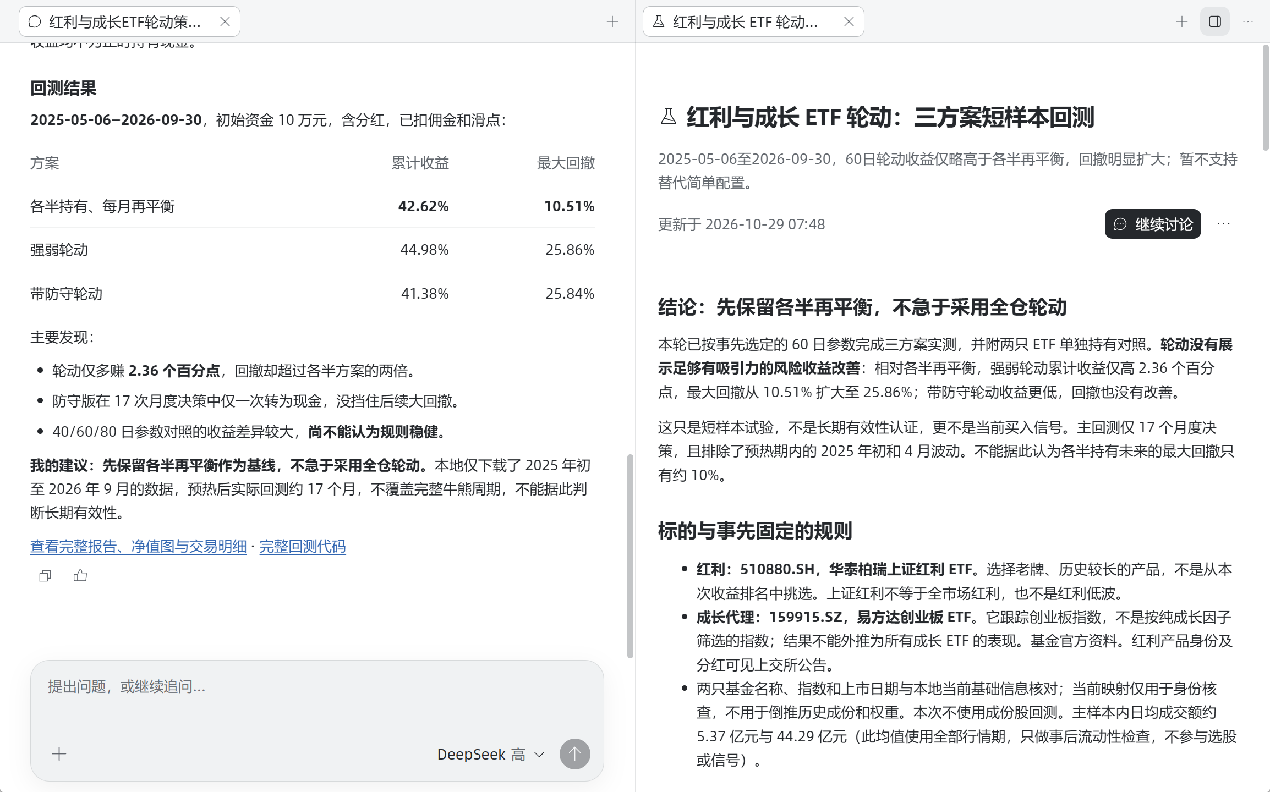Click the 回测结果 heading
Screen dimensions: 1270x792
63,88
